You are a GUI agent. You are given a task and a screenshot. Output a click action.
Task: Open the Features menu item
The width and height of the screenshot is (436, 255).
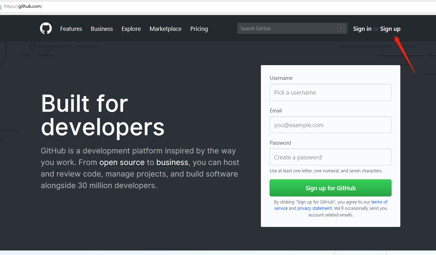tap(71, 29)
